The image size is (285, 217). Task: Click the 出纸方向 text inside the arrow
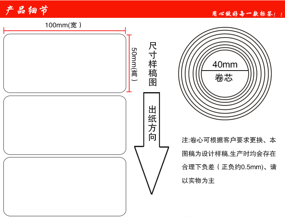point(152,123)
